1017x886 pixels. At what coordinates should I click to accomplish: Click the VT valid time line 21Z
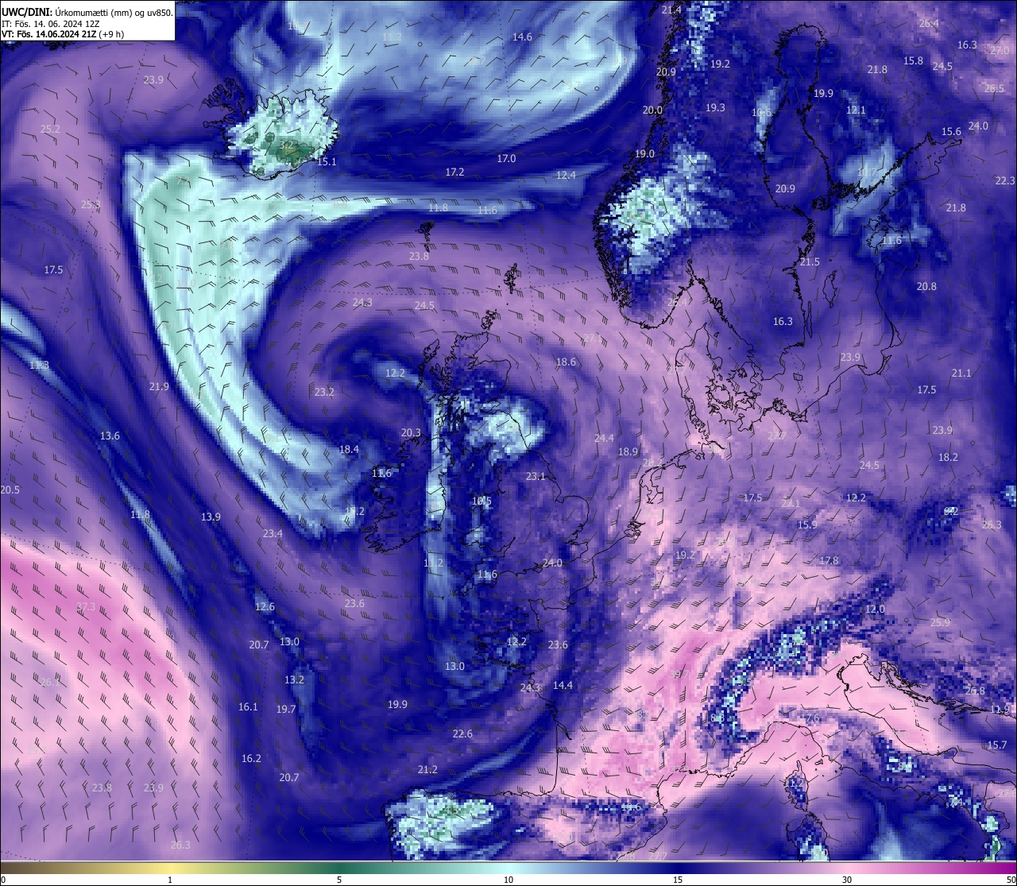[63, 34]
